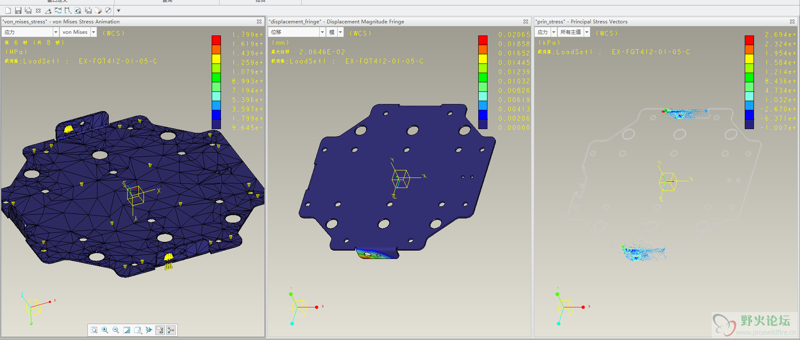Expand the 位移 quantity dropdown
Image resolution: width=800 pixels, height=340 pixels.
pos(322,32)
